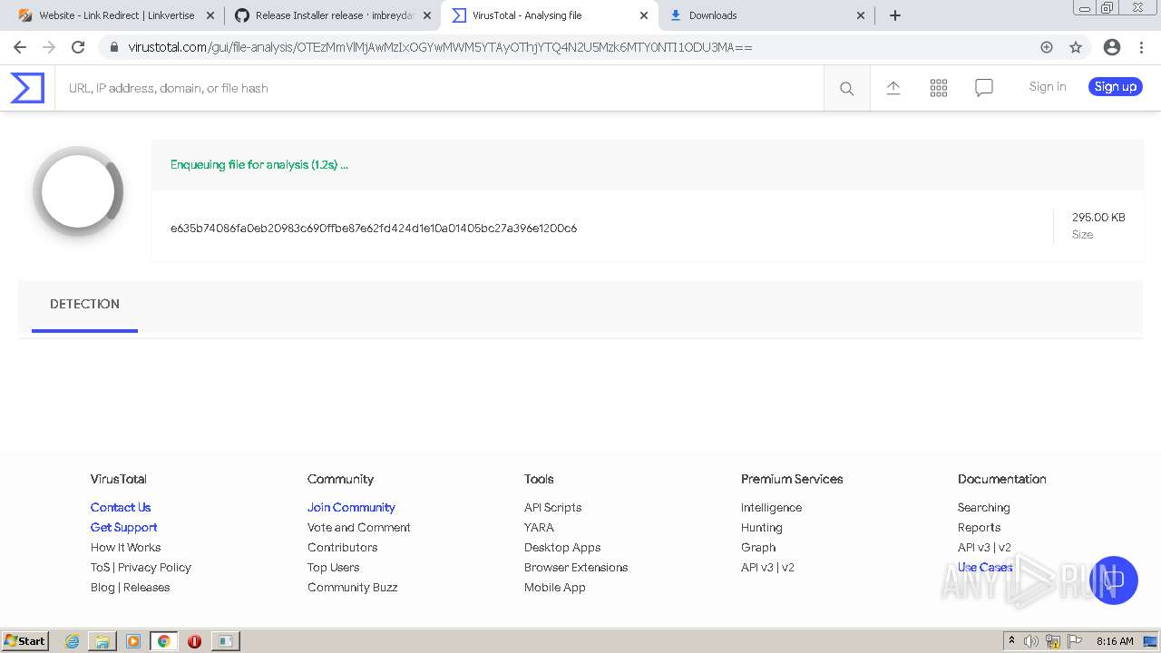Show hidden system tray icons

click(1011, 641)
